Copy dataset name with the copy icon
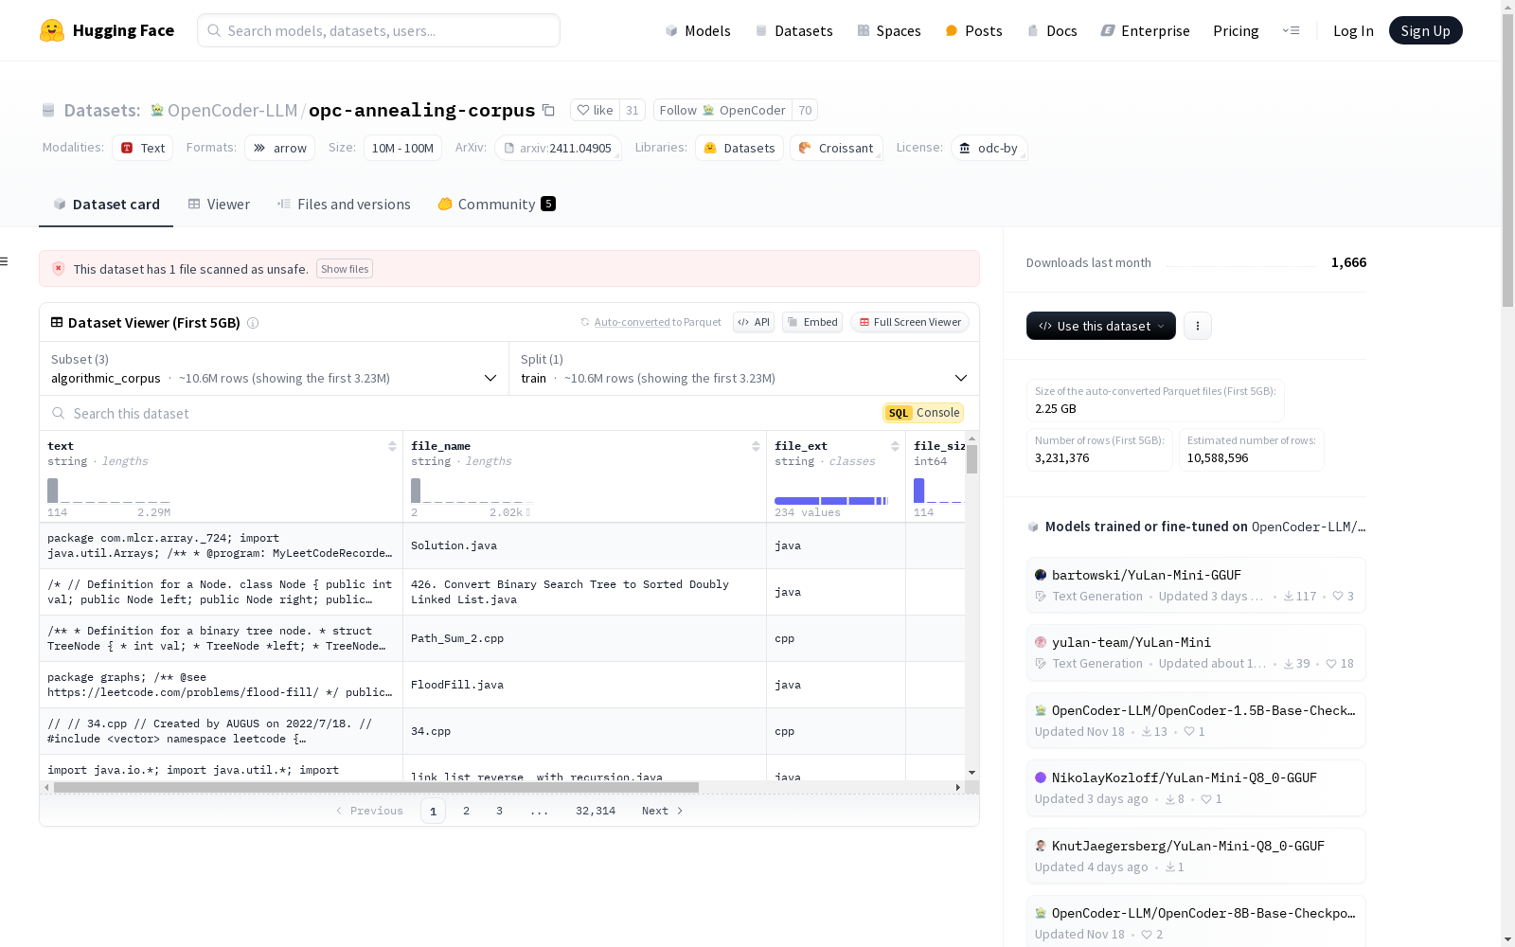This screenshot has width=1515, height=947. point(548,110)
